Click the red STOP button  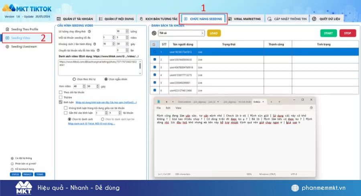point(348,33)
